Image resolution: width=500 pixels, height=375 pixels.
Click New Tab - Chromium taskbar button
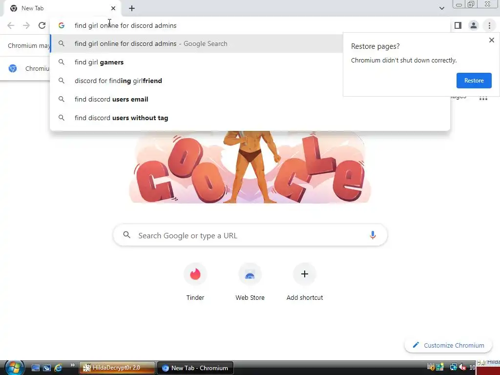[195, 368]
